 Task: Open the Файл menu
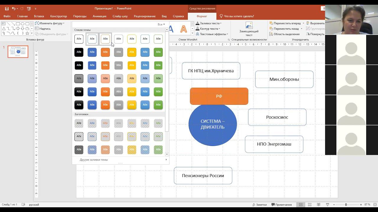[7, 16]
